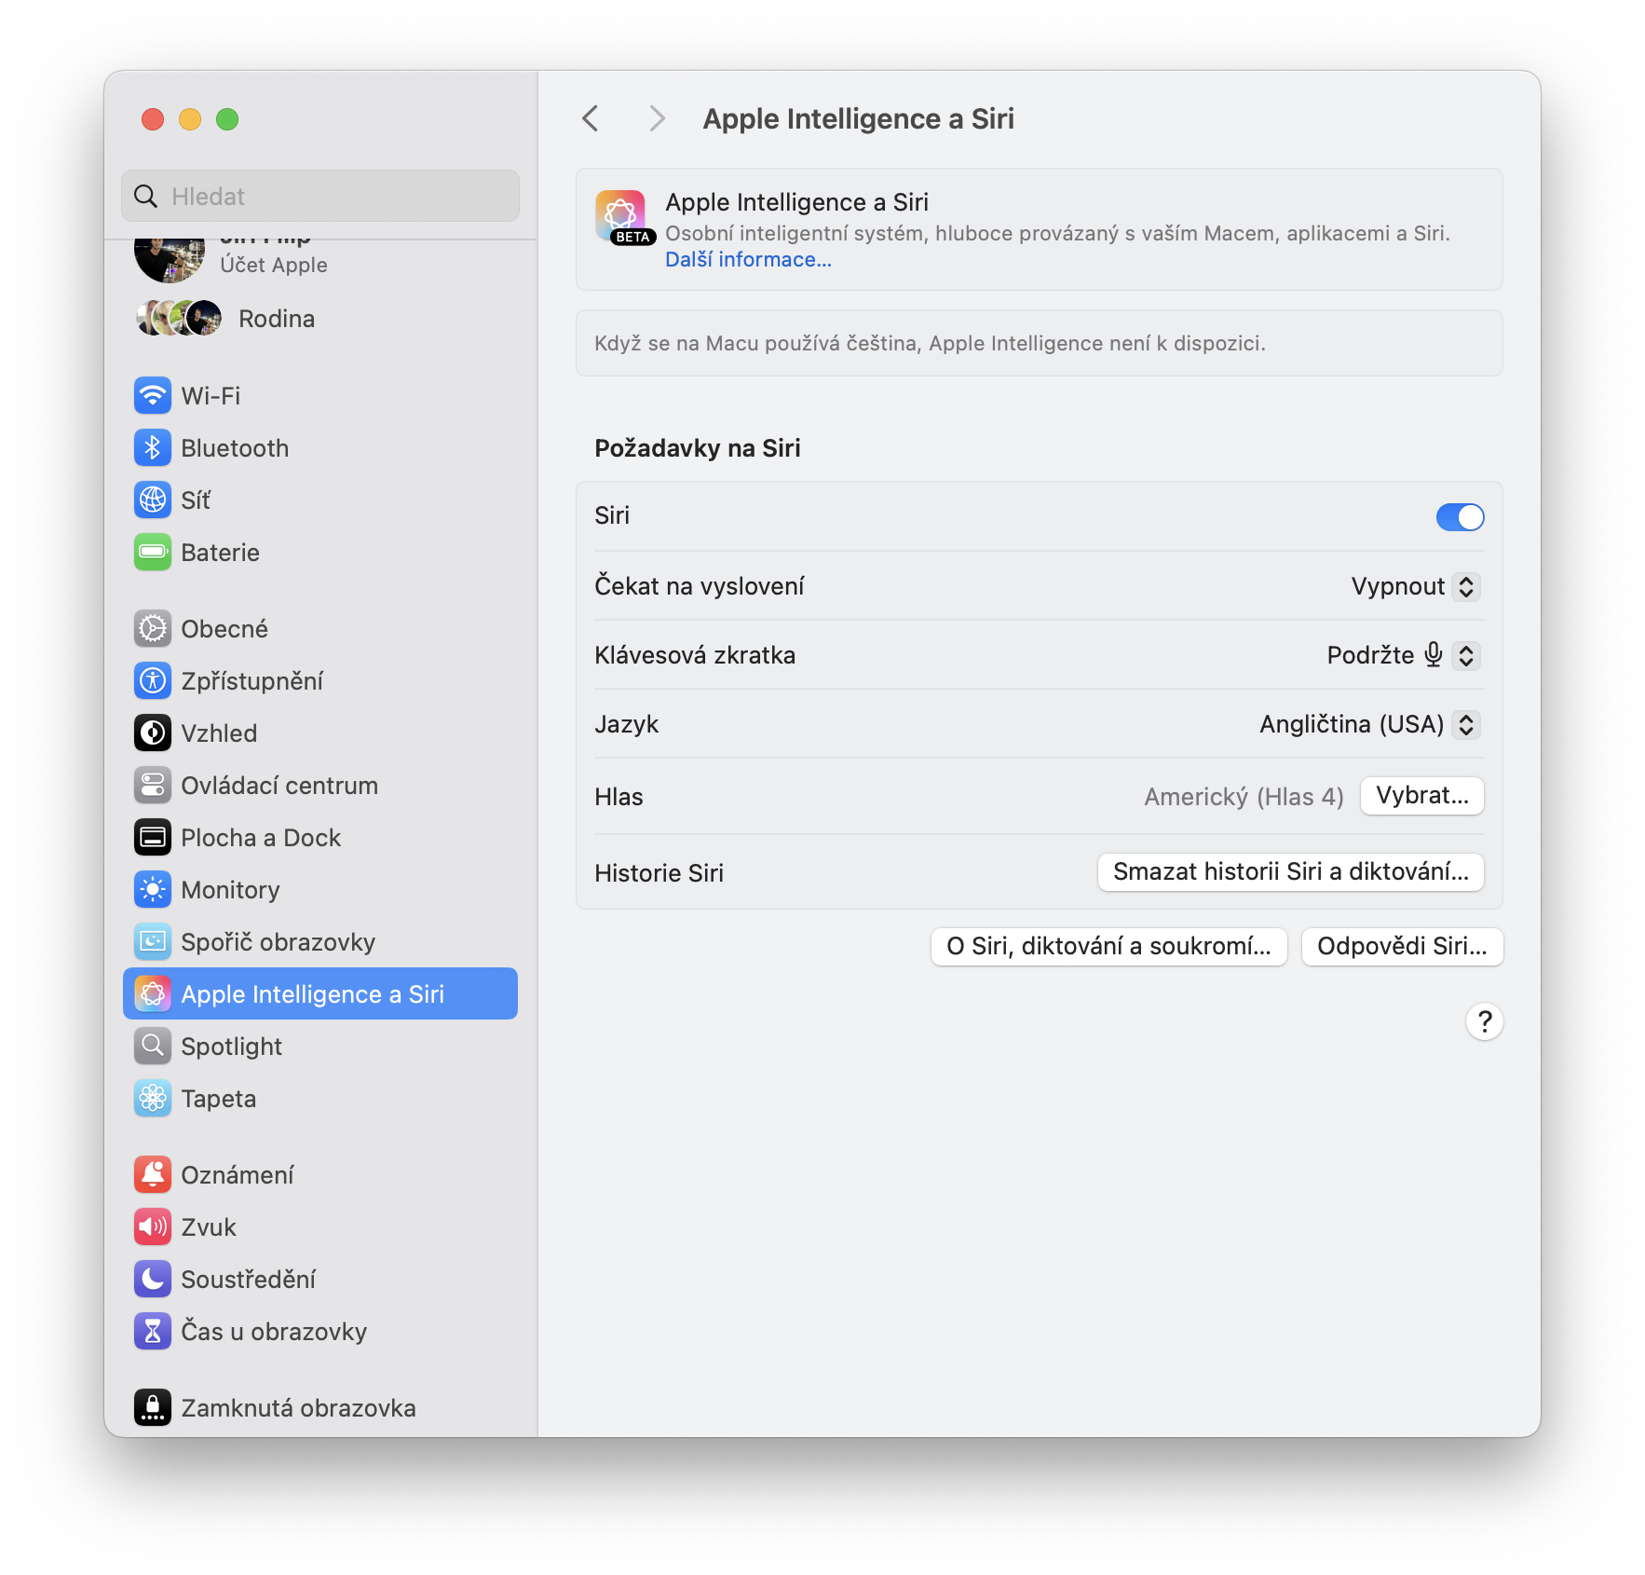Click the Spotlight magnifier icon in sidebar
The height and width of the screenshot is (1575, 1645).
click(x=153, y=1047)
